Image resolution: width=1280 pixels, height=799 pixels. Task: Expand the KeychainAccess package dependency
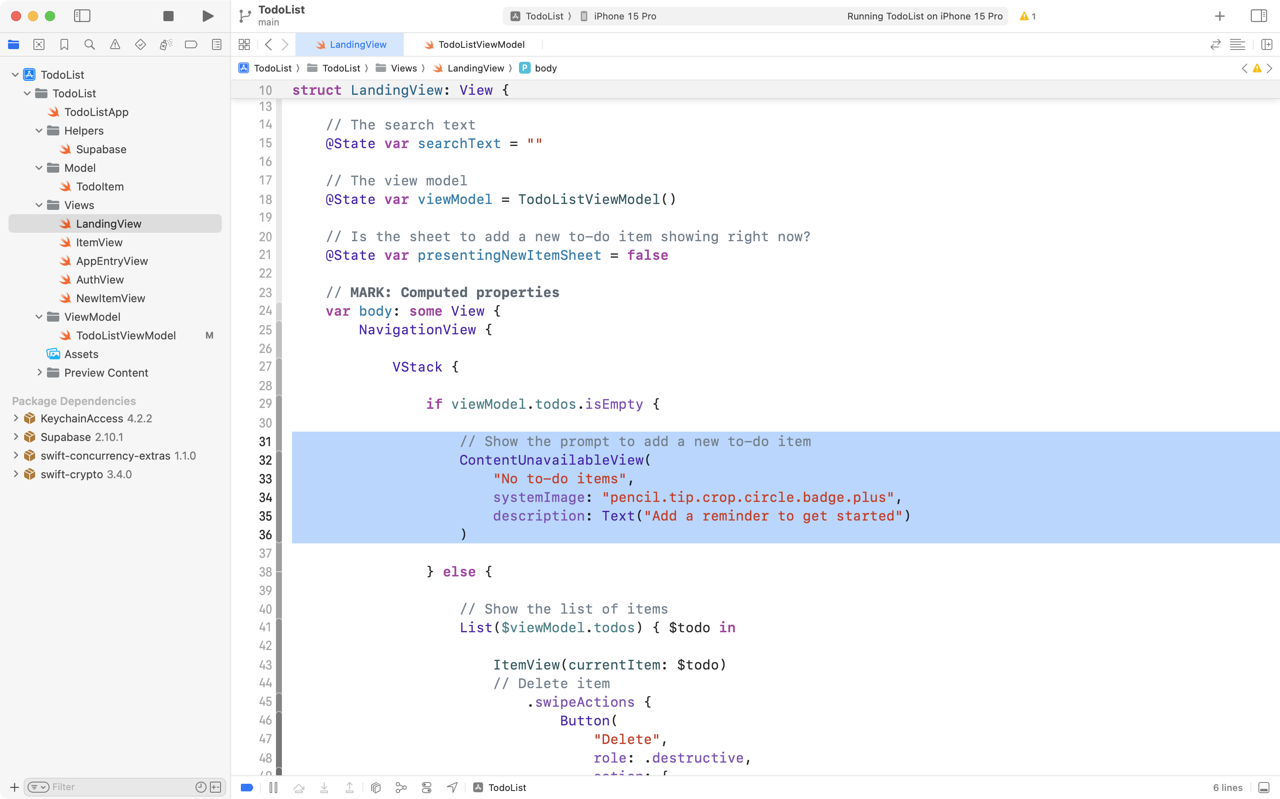coord(15,418)
